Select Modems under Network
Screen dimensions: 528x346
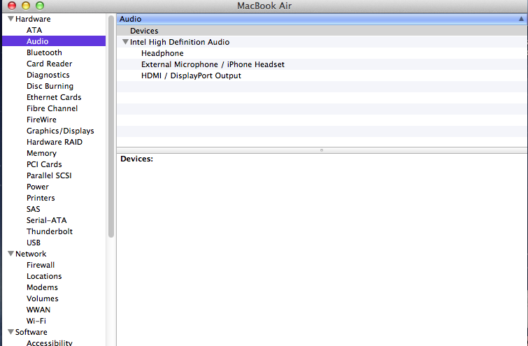click(x=42, y=287)
